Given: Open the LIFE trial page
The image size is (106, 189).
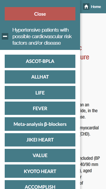Looking at the screenshot, I should 40,92.
